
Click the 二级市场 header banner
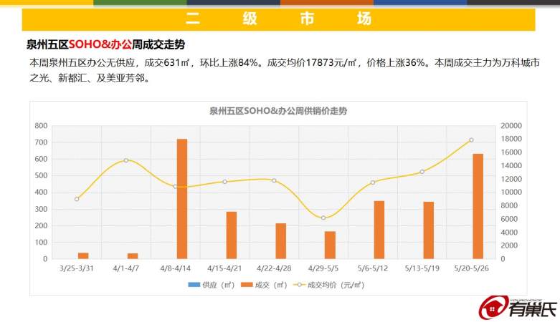click(278, 19)
